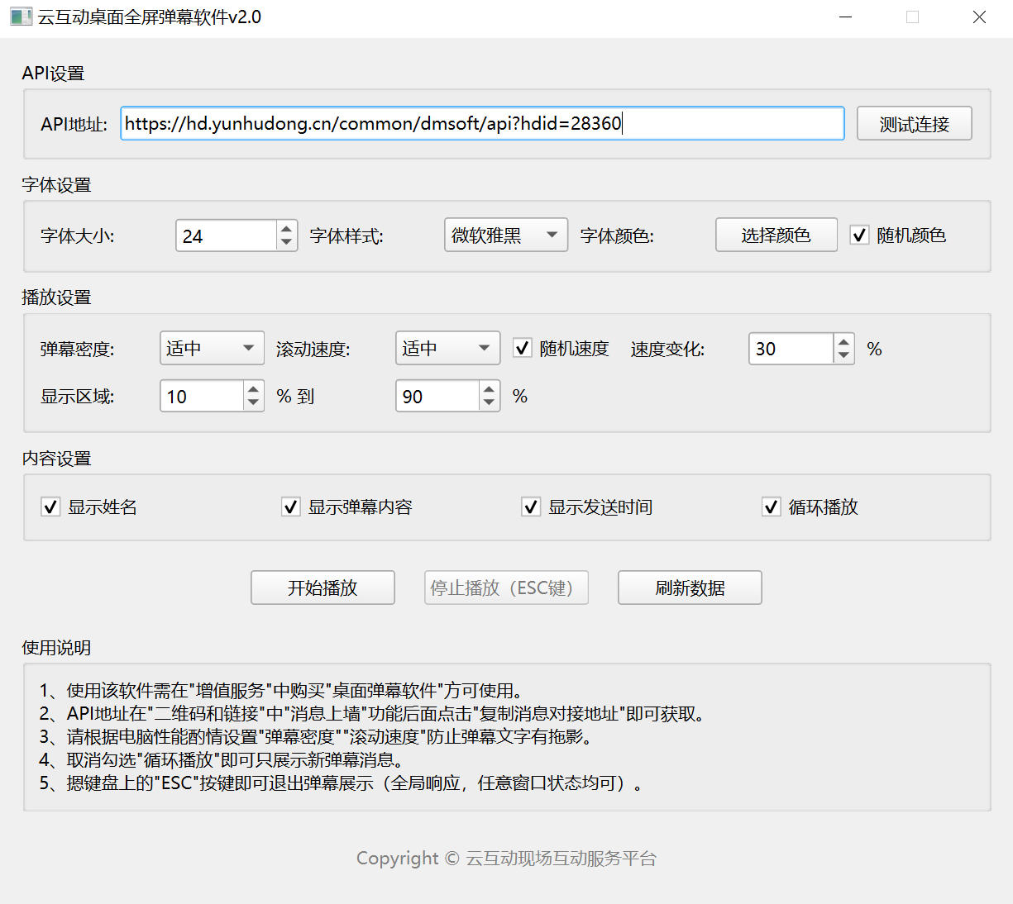Expand the 弹幕密度 dropdown
Image resolution: width=1013 pixels, height=904 pixels.
(x=212, y=349)
